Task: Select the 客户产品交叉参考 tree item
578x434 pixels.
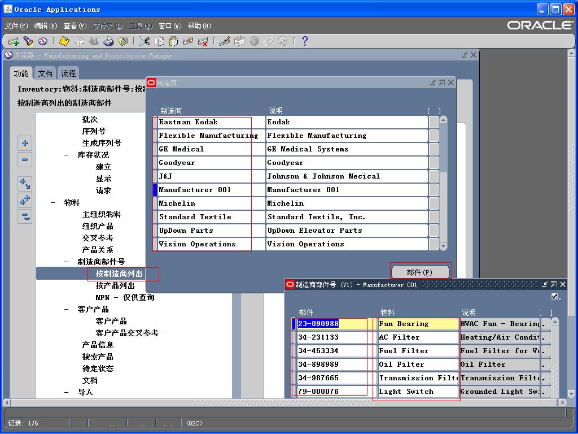Action: coord(127,333)
